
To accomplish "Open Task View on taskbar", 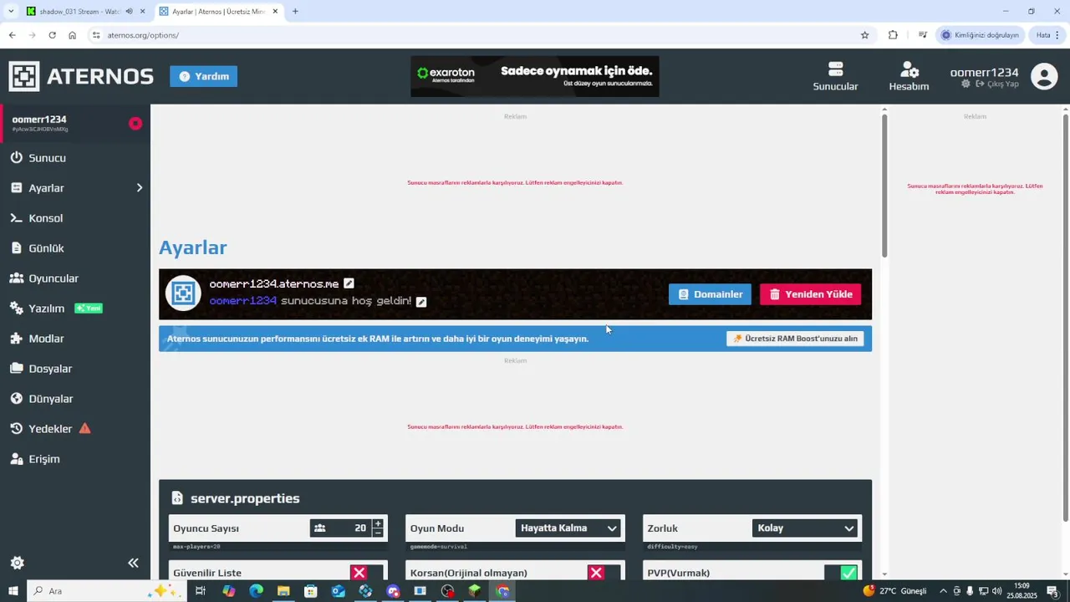I will (x=201, y=591).
